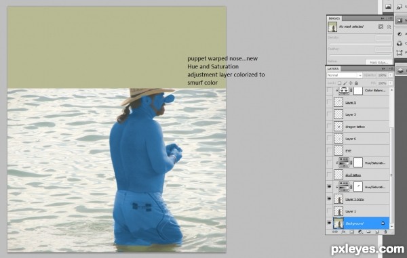
Task: Click the link layers icon in Layers panel footer
Action: [335, 232]
